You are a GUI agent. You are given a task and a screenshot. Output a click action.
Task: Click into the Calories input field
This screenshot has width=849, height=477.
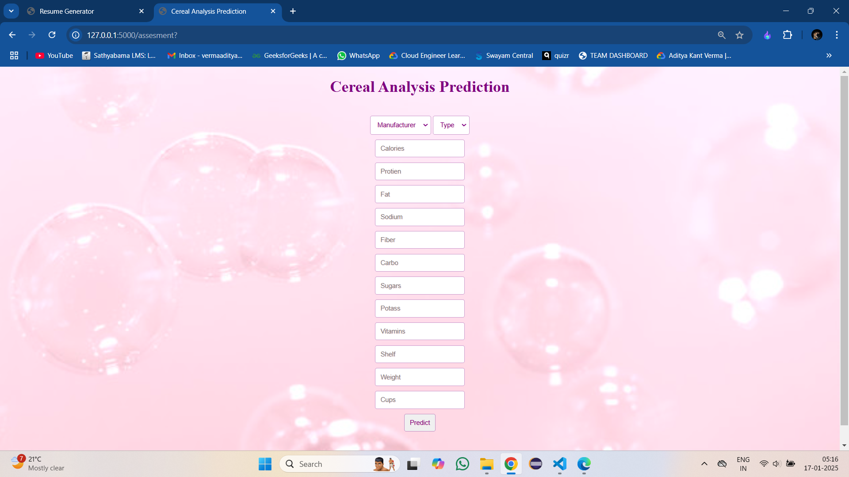pos(420,148)
